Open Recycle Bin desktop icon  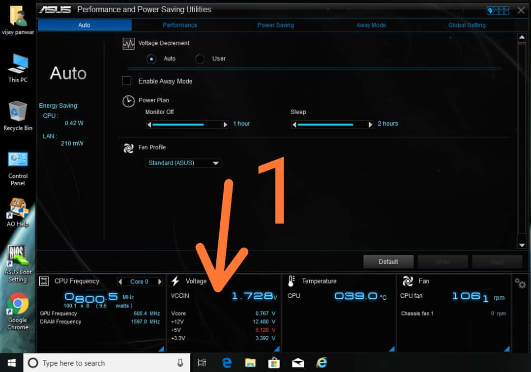click(18, 116)
